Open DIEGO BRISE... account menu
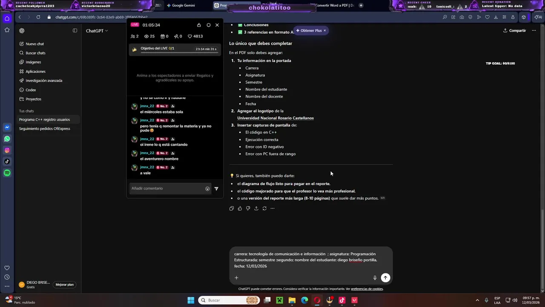Image resolution: width=545 pixels, height=307 pixels. click(x=34, y=285)
